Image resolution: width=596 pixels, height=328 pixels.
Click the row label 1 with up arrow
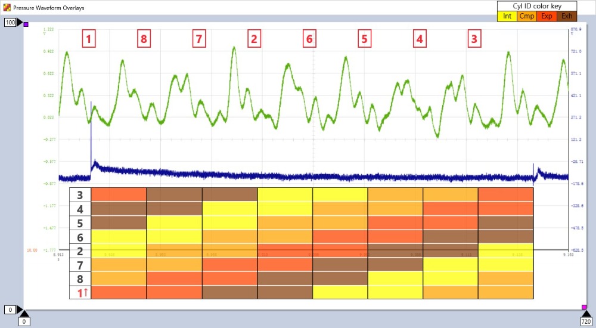pos(80,292)
